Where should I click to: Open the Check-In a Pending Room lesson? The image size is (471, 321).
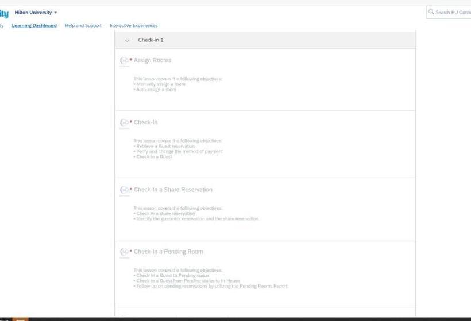click(168, 252)
